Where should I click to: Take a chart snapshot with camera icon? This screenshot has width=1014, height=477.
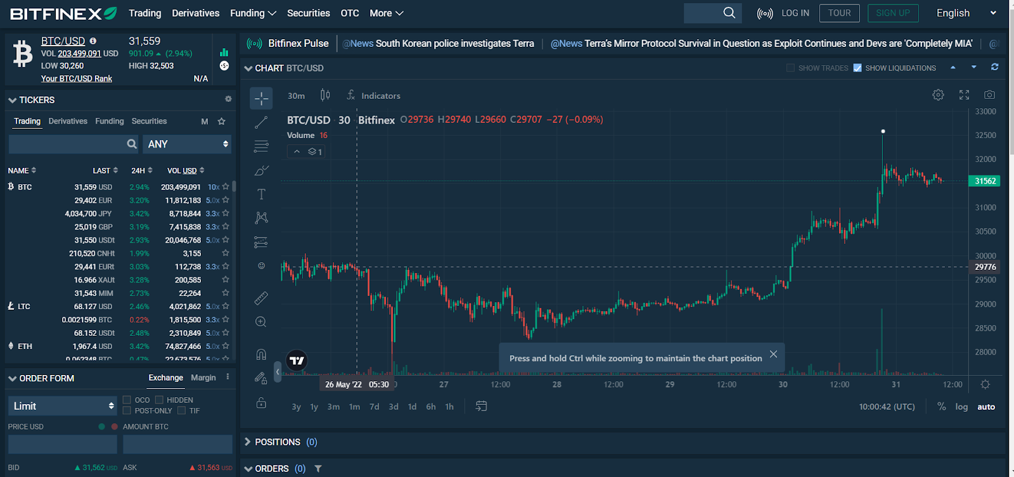[x=989, y=95]
